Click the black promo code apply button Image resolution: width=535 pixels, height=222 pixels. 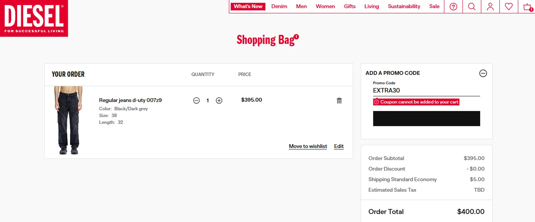click(427, 118)
